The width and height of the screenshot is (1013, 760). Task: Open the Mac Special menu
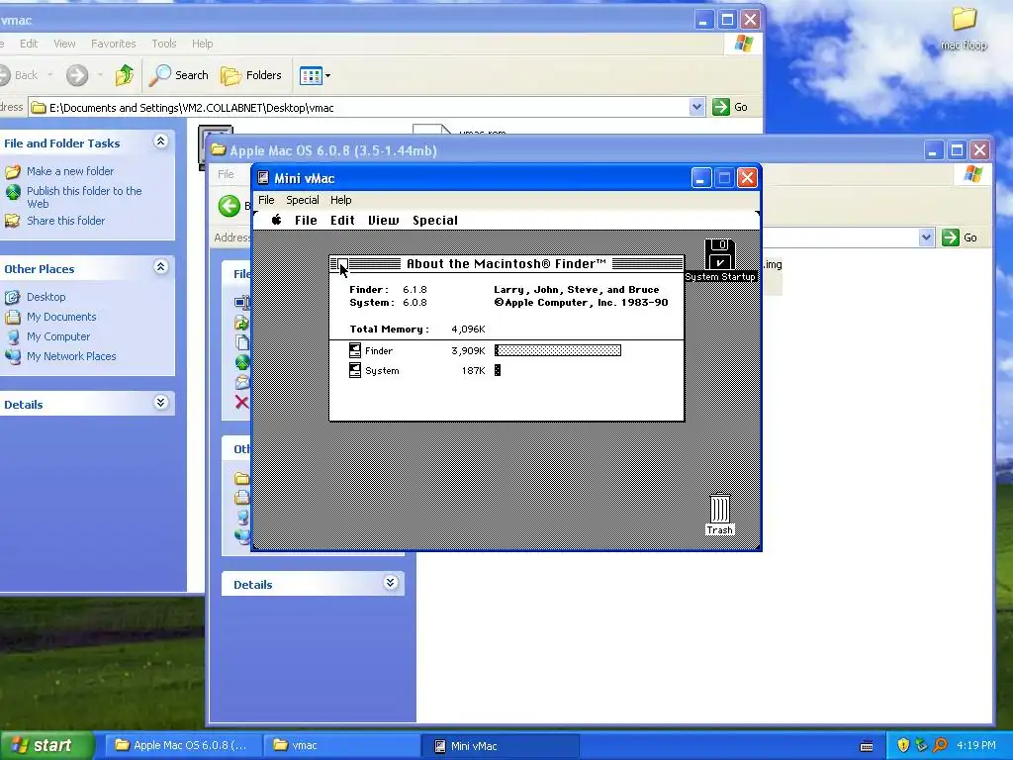pos(435,221)
